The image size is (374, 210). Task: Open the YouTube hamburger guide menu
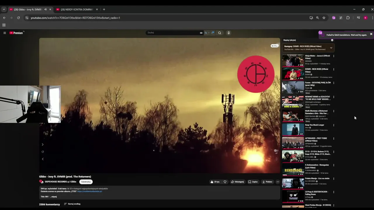pos(5,33)
